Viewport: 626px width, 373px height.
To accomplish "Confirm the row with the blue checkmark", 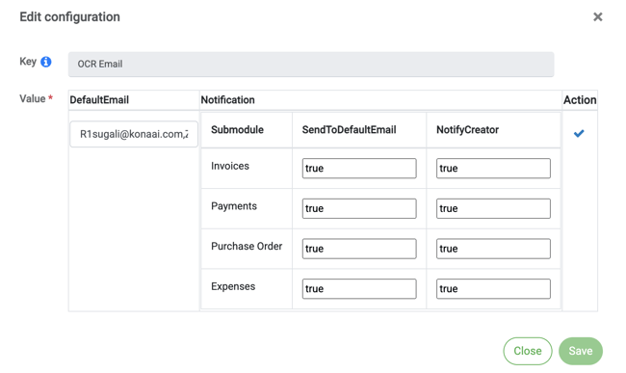I will point(579,133).
